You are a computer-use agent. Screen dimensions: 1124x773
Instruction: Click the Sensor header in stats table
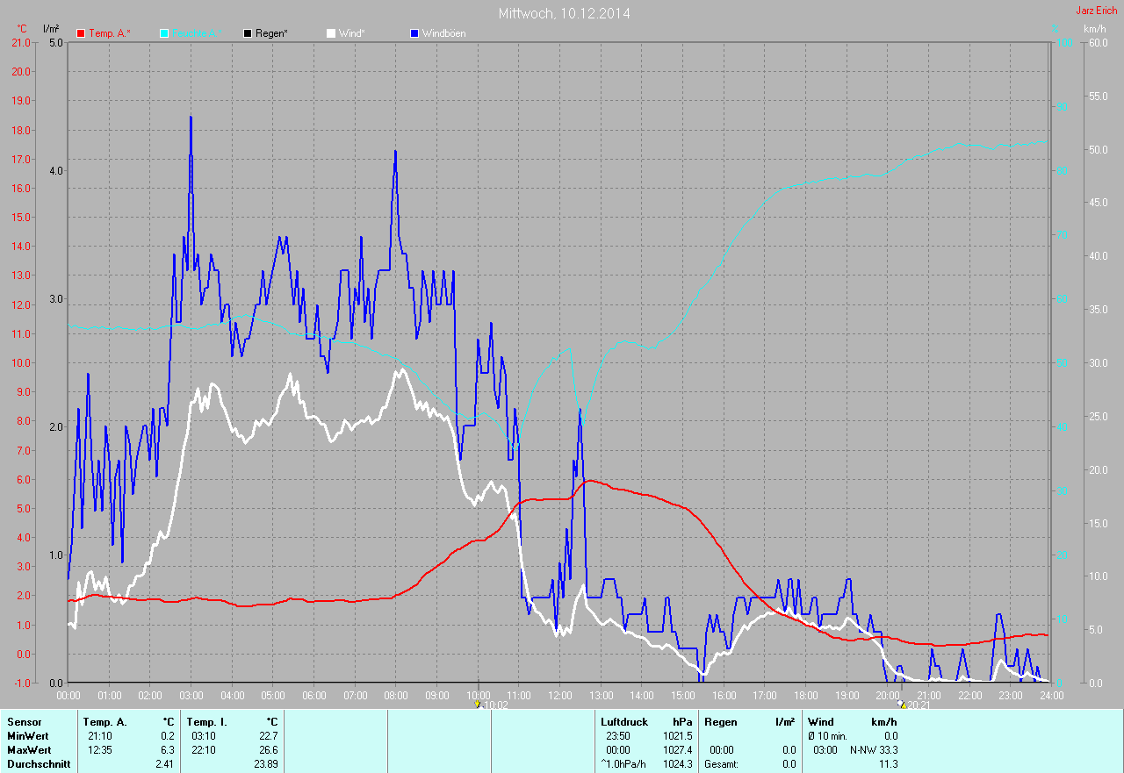pyautogui.click(x=24, y=722)
